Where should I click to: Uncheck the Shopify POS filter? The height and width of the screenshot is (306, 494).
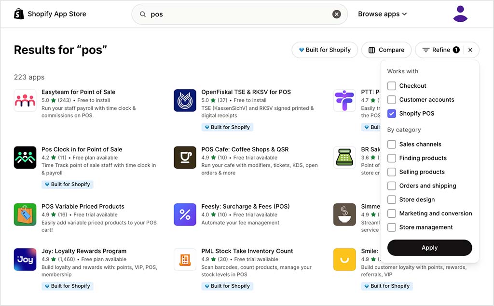(x=392, y=113)
